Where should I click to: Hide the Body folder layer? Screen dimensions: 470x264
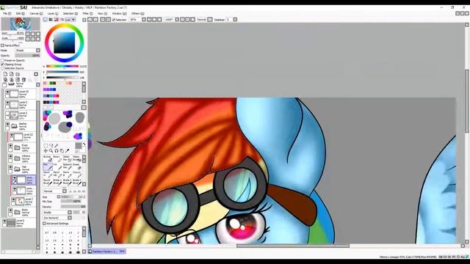coord(10,210)
